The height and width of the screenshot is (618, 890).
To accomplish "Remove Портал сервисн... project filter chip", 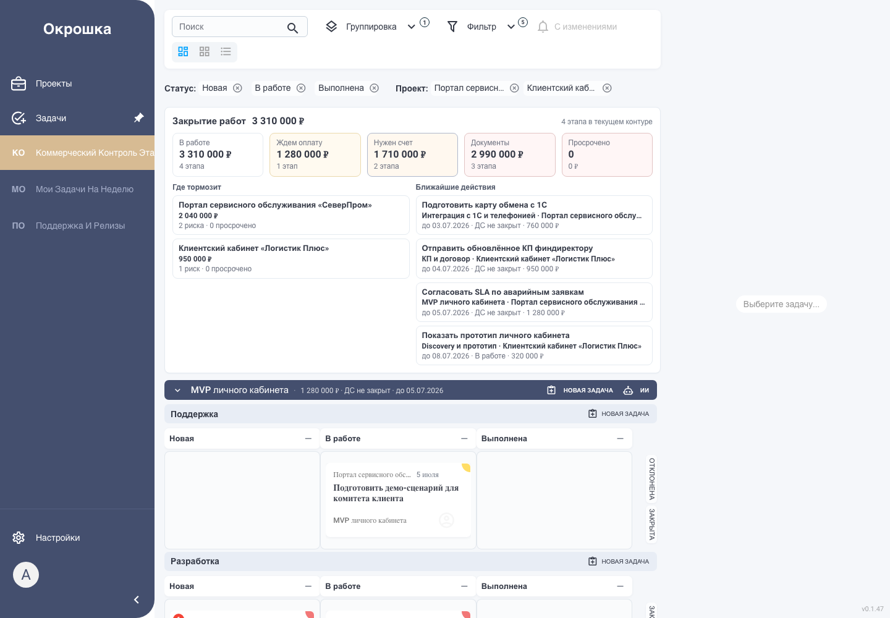I will click(x=514, y=88).
